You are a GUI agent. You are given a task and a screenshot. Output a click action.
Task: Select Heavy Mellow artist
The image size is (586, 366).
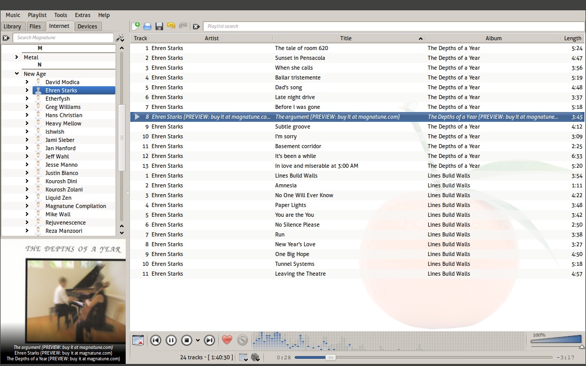[63, 123]
